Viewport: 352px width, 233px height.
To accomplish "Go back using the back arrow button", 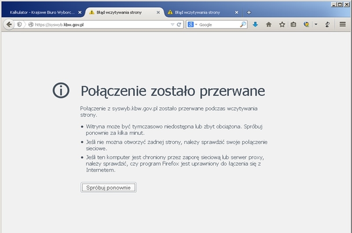I will click(x=9, y=25).
